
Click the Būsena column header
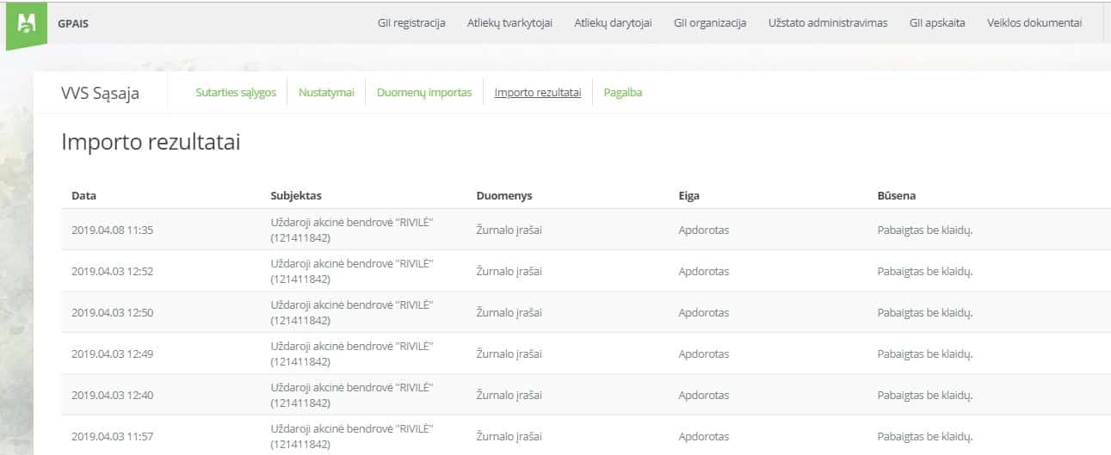[897, 195]
